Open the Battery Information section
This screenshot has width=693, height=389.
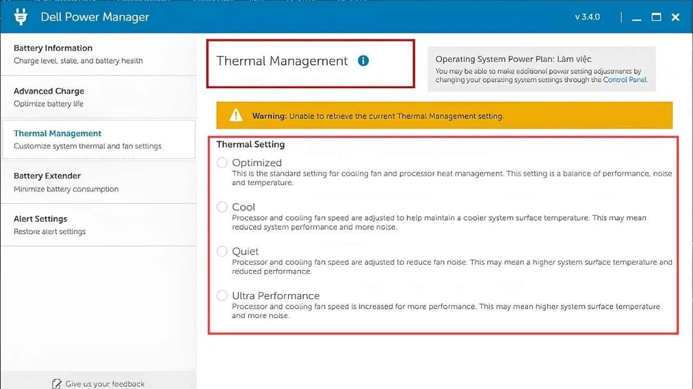[x=98, y=55]
